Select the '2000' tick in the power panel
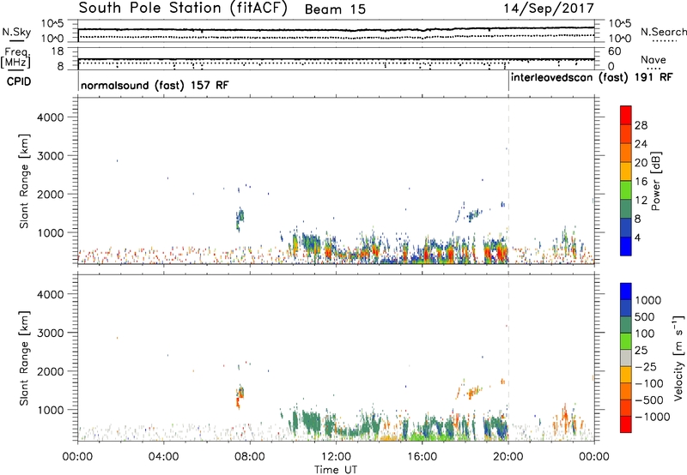The height and width of the screenshot is (475, 687). coord(51,194)
